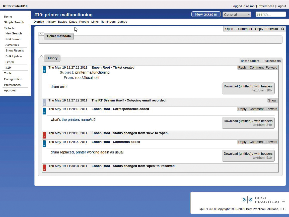Show the recorded outgoing email

[272, 100]
